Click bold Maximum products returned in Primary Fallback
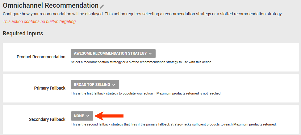Image resolution: width=301 pixels, height=135 pixels. click(178, 93)
